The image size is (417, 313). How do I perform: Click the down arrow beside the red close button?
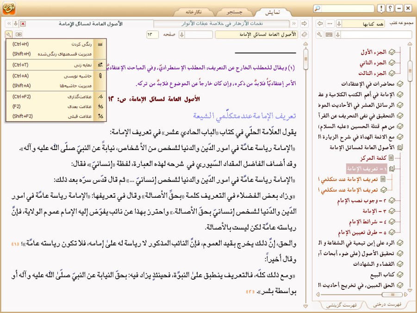(x=16, y=24)
